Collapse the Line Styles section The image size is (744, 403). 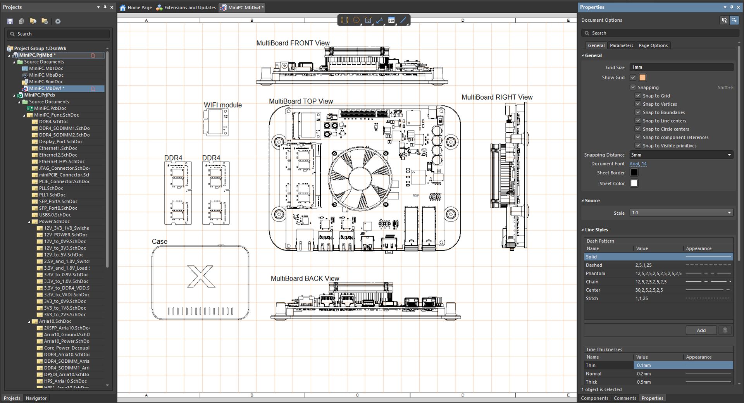click(582, 230)
